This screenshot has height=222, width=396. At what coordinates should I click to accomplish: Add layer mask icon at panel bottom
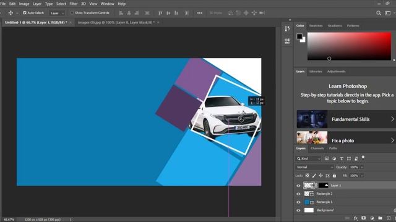pos(363,218)
